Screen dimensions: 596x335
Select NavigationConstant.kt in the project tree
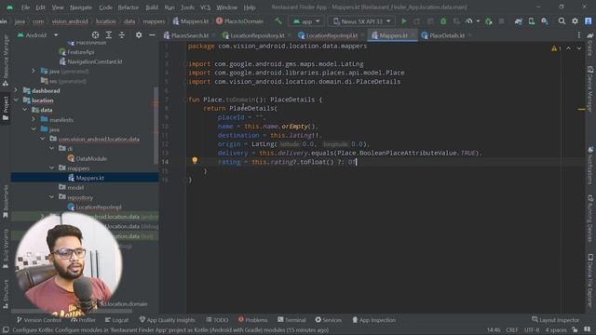(90, 61)
